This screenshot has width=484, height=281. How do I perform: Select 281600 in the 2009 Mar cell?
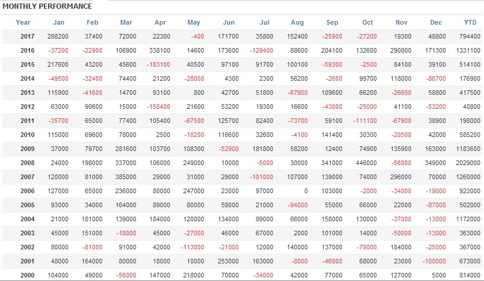coord(126,149)
